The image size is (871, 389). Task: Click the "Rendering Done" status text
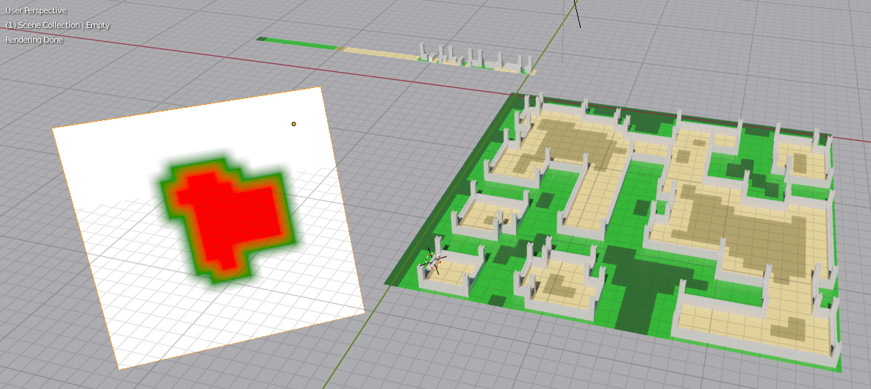(x=34, y=40)
